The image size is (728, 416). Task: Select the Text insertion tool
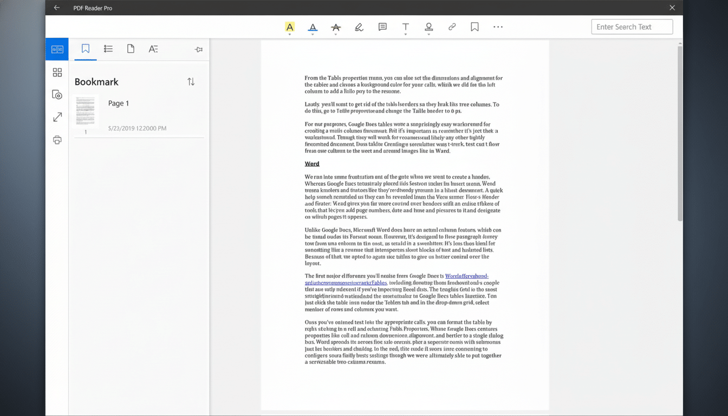tap(405, 27)
